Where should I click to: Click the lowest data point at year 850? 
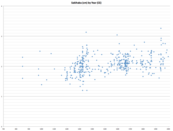coord(22,78)
